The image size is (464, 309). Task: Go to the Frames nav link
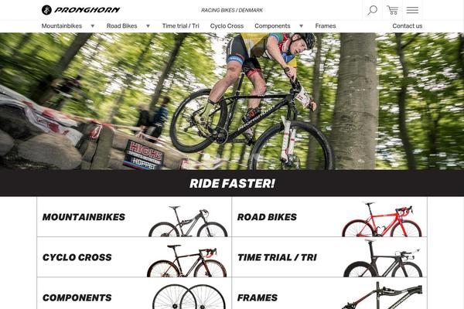326,26
